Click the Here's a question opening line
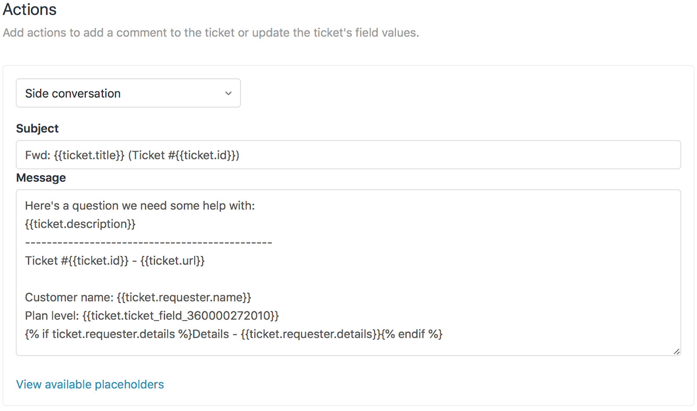This screenshot has height=411, width=697. click(x=140, y=205)
